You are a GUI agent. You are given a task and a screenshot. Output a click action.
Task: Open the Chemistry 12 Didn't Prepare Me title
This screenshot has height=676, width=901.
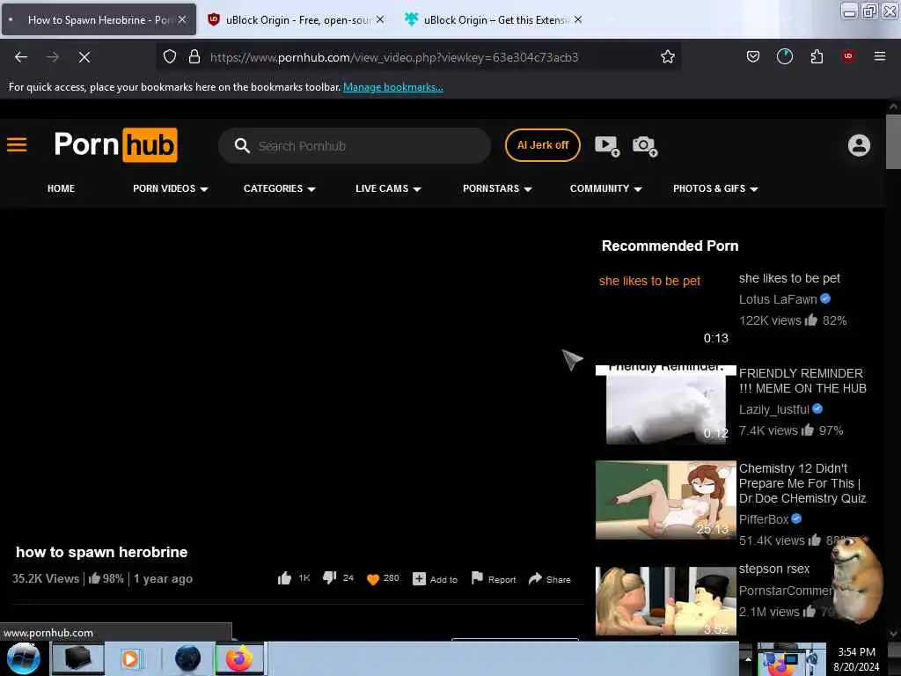click(802, 483)
